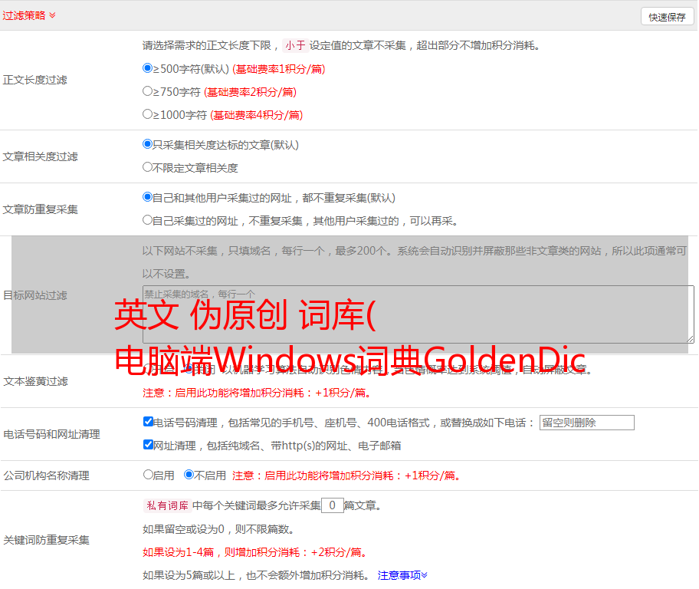Click the 文章相关度过滤 row label
The width and height of the screenshot is (699, 589).
(40, 156)
